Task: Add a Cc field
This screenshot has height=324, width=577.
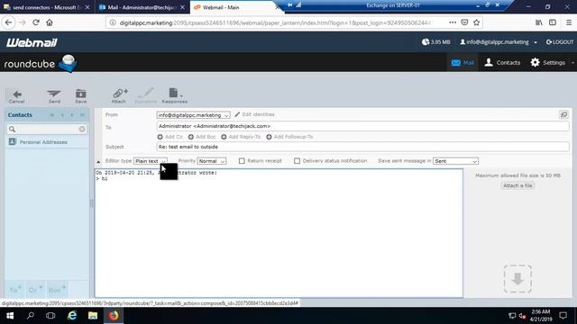Action: [x=170, y=137]
